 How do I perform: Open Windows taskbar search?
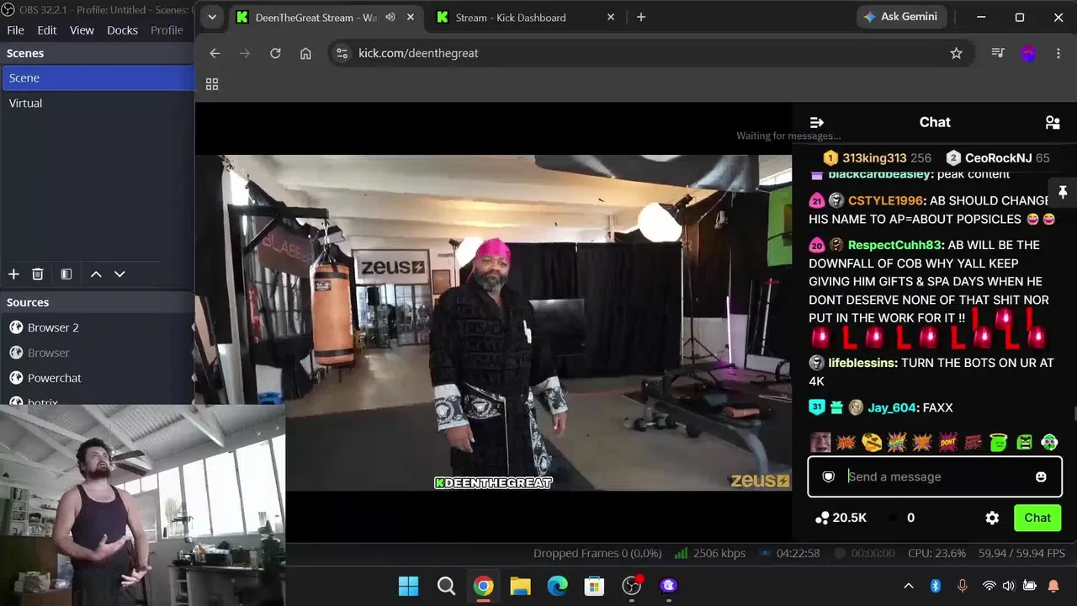pyautogui.click(x=446, y=586)
